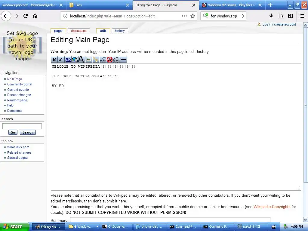Focus the wiki sidebar search field
Viewport: 308px width, 231px height.
pyautogui.click(x=22, y=126)
